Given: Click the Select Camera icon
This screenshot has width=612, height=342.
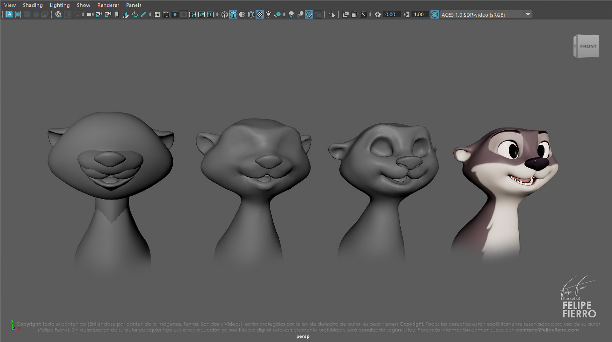Looking at the screenshot, I should [x=90, y=14].
